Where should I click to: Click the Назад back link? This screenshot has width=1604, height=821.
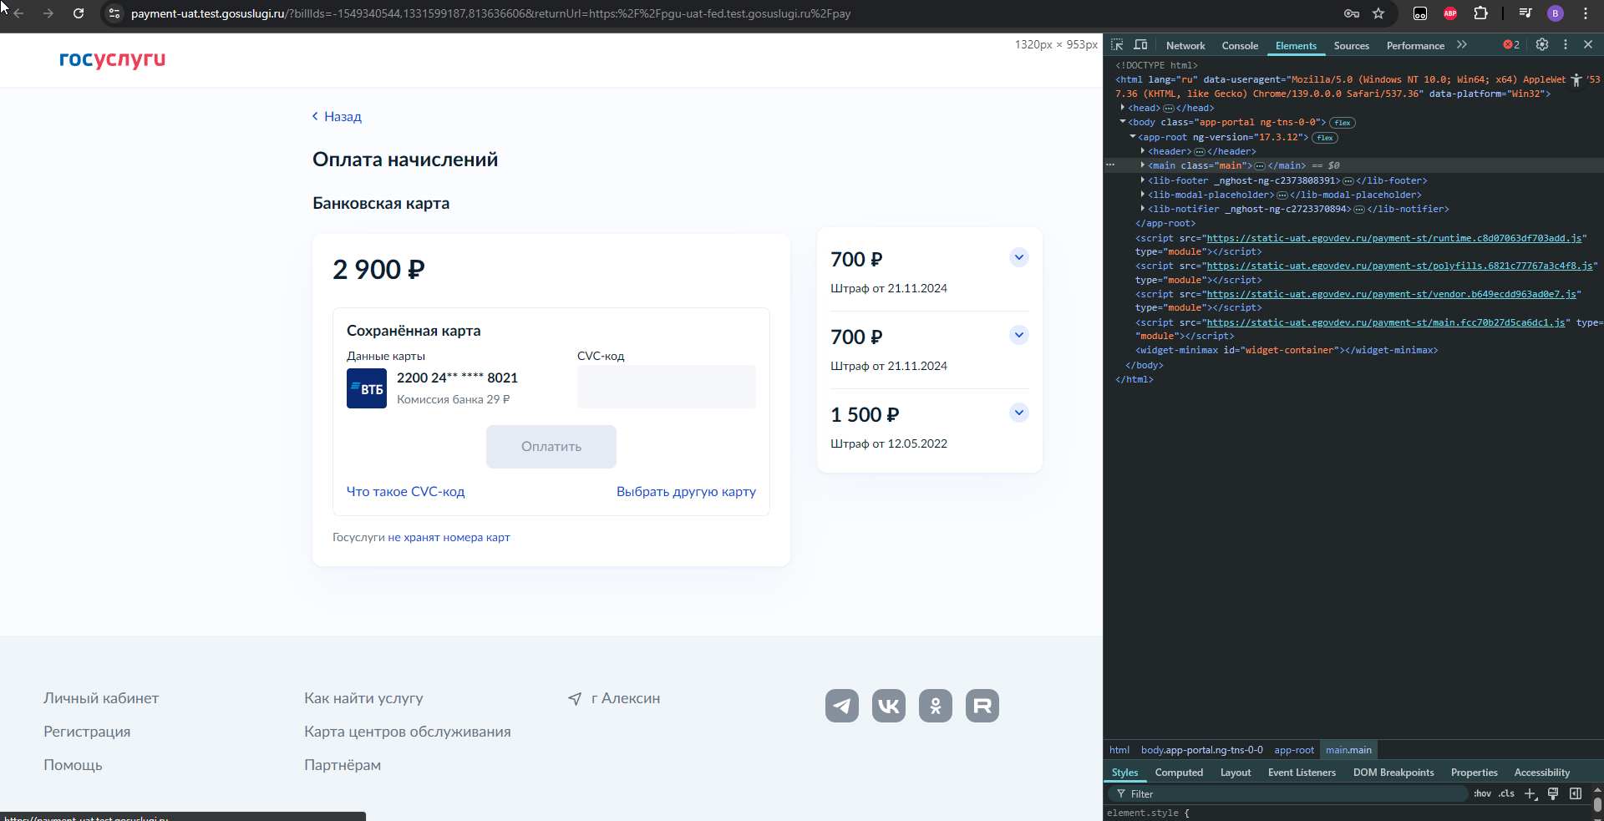coord(338,117)
